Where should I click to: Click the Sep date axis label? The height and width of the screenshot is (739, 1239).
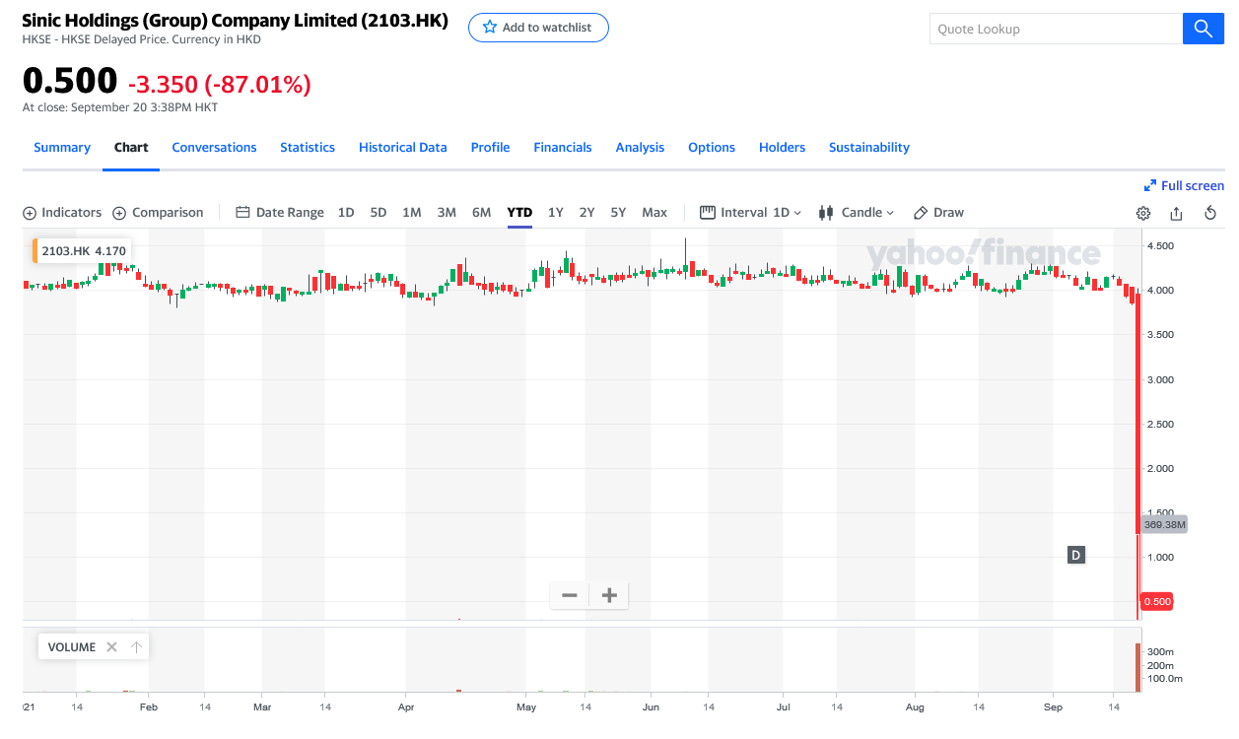coord(1053,707)
